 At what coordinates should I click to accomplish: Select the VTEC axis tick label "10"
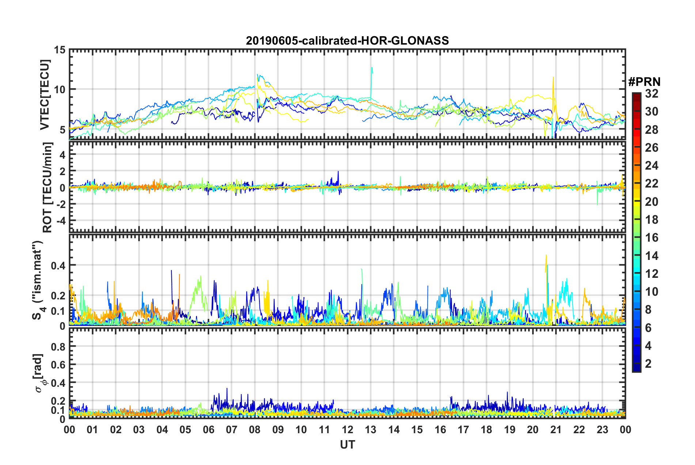coord(60,90)
